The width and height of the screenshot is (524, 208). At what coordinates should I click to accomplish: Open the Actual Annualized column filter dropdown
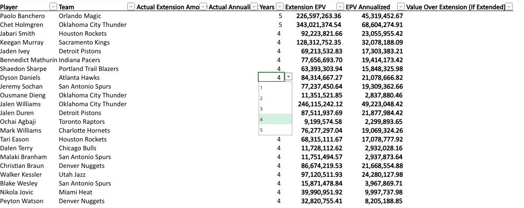point(254,7)
